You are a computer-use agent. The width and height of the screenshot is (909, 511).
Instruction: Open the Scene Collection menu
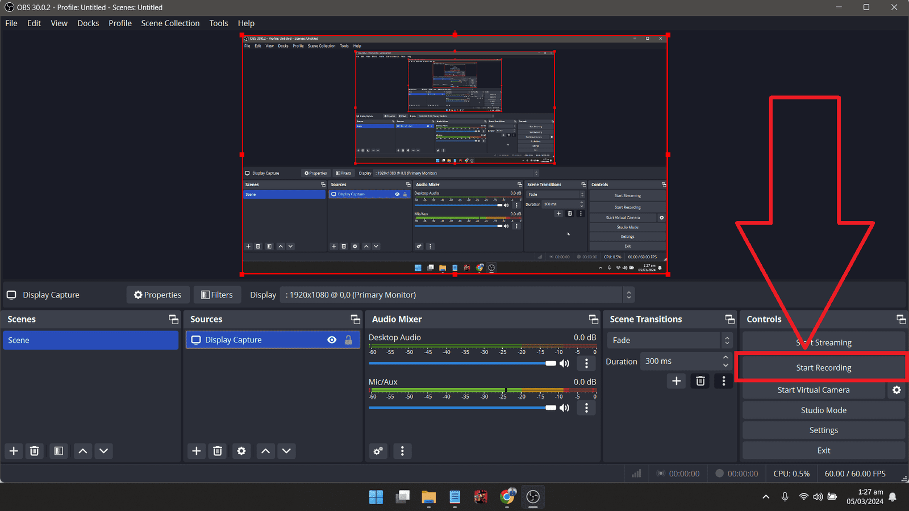[x=170, y=23]
